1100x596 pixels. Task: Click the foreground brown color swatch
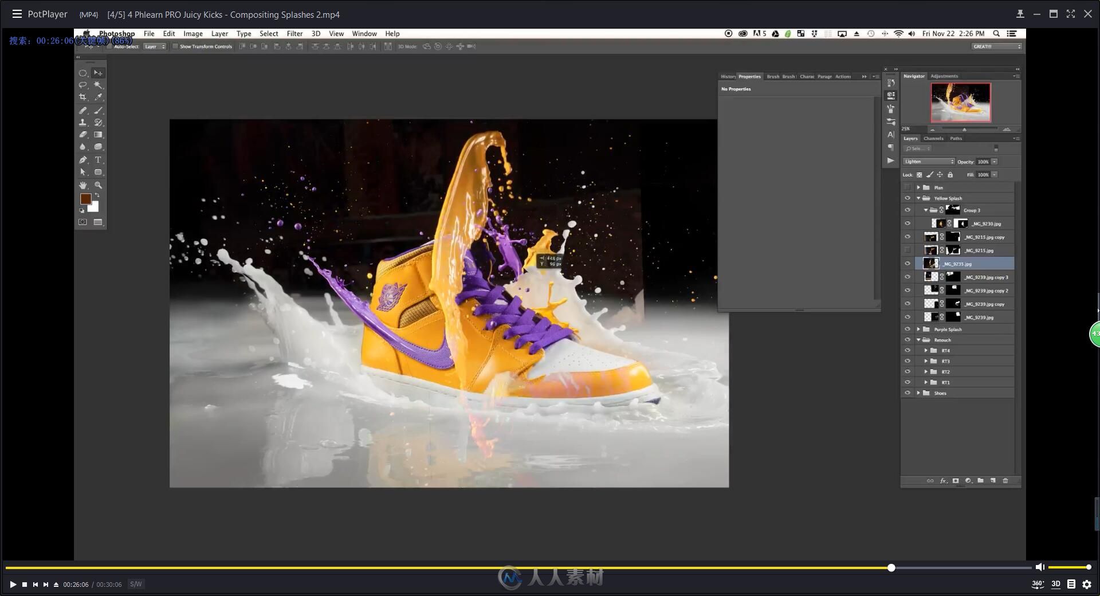pos(85,199)
